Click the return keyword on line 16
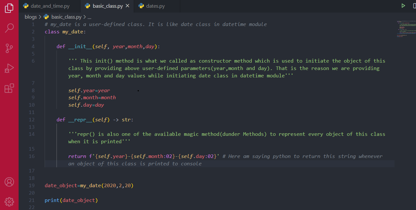 77,156
